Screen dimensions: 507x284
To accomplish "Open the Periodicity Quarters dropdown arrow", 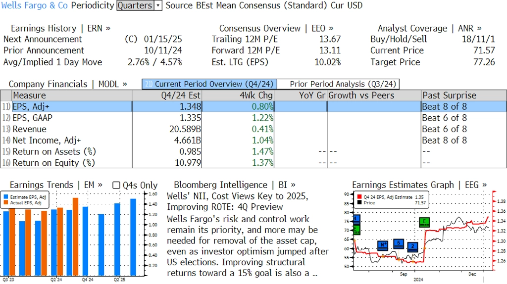I will point(158,5).
